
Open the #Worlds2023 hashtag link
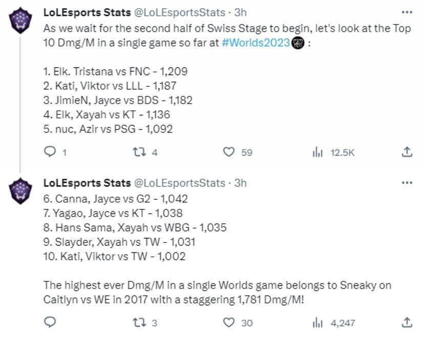[256, 42]
